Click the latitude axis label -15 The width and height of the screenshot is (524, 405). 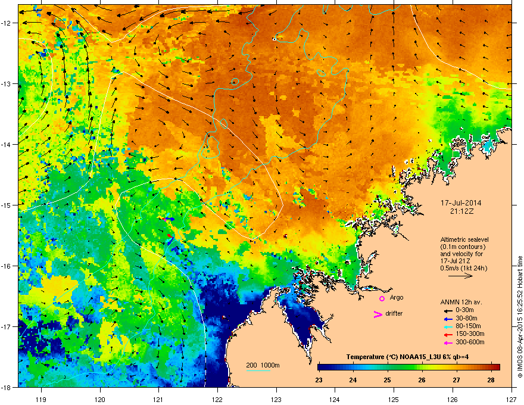click(x=6, y=205)
